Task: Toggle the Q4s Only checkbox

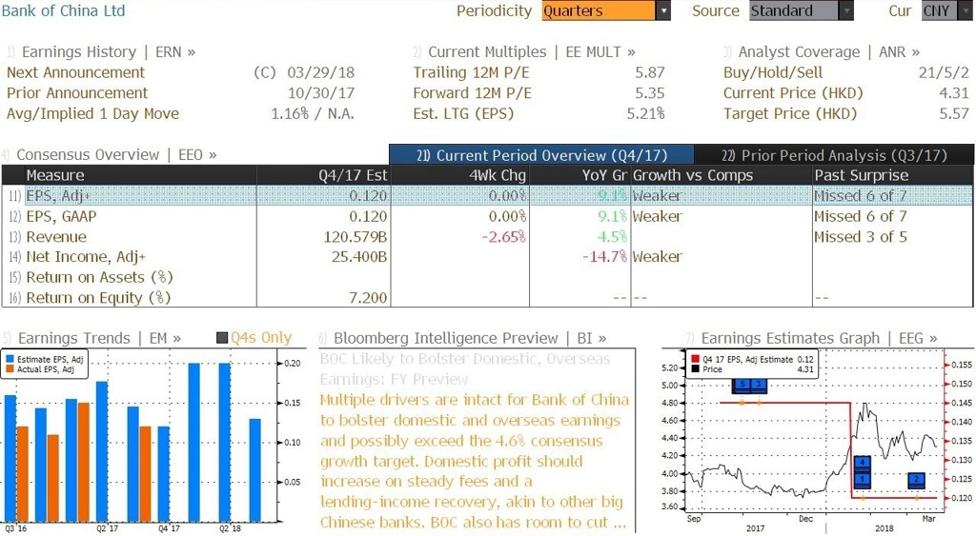Action: 221,338
